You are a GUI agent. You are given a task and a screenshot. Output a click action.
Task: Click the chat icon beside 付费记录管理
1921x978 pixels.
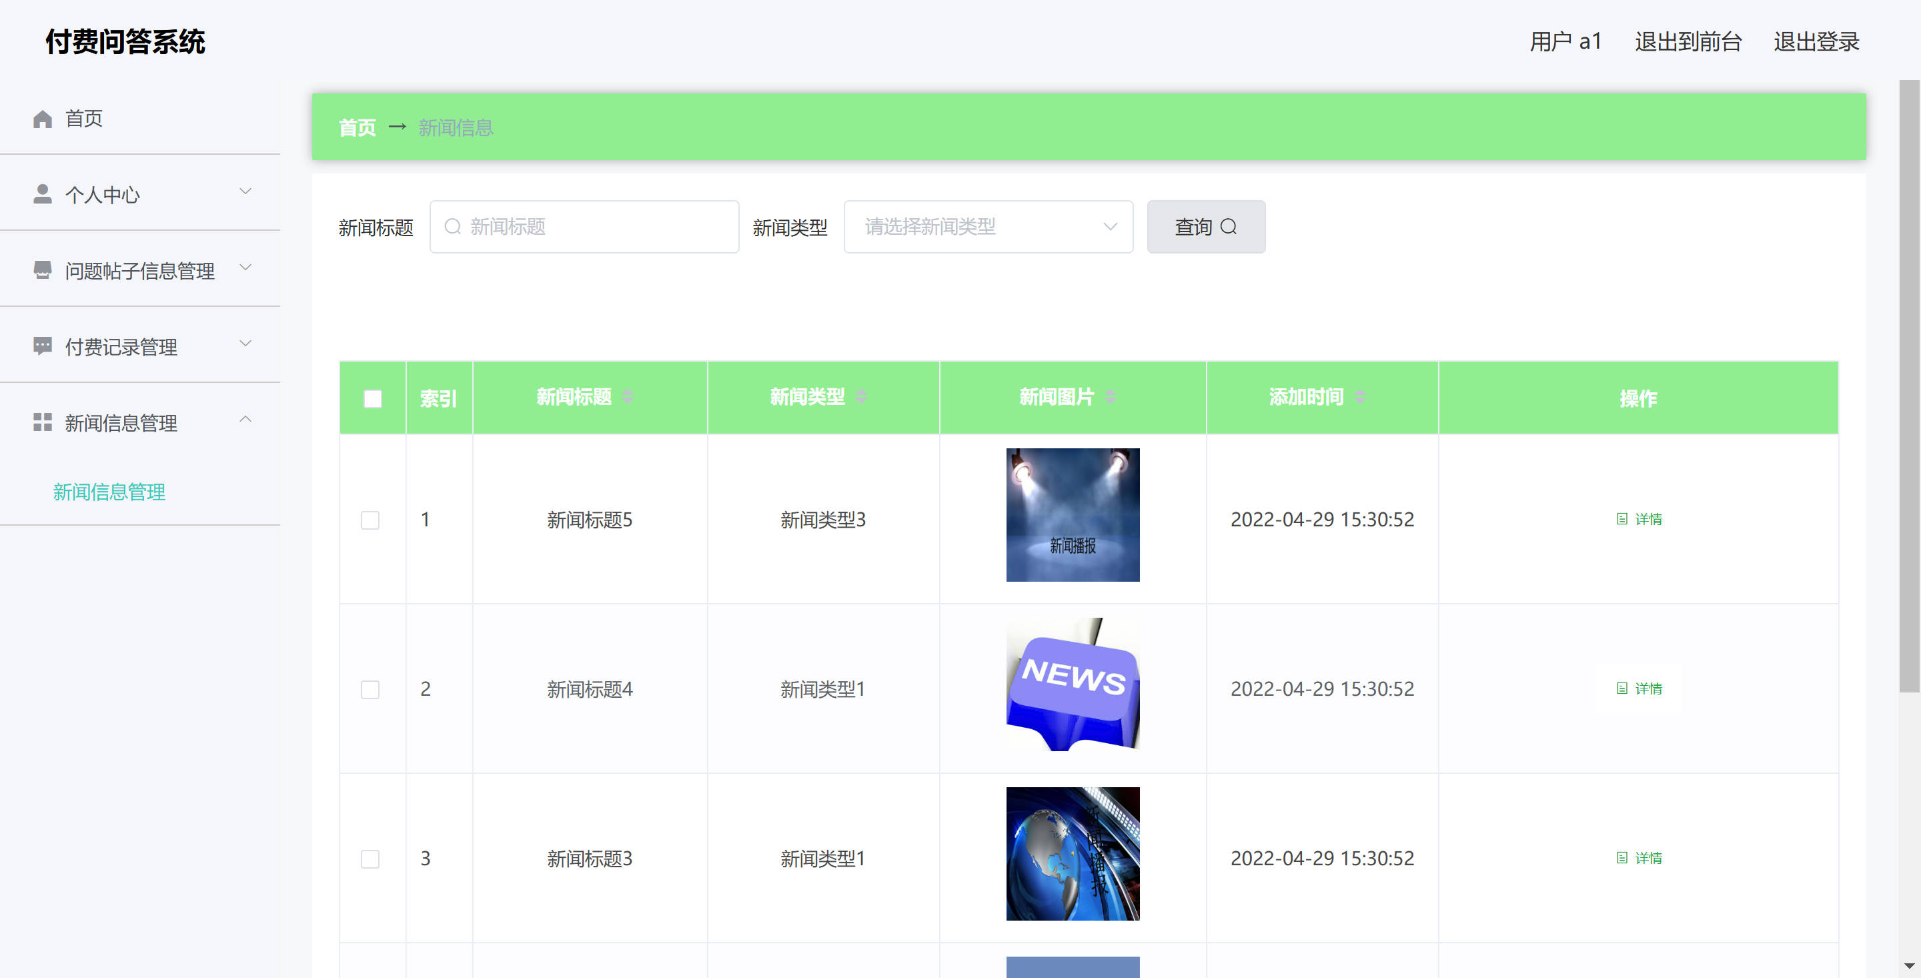tap(43, 346)
